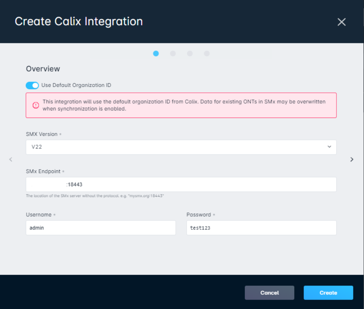Viewport: 364px width, 309px height.
Task: Jump to the fourth step dot
Action: pos(207,54)
